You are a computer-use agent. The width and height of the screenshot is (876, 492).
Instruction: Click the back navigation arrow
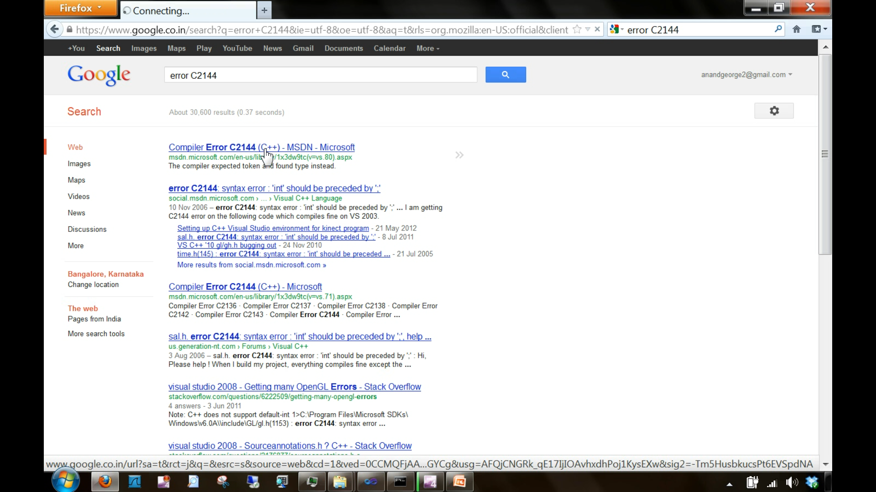[54, 29]
